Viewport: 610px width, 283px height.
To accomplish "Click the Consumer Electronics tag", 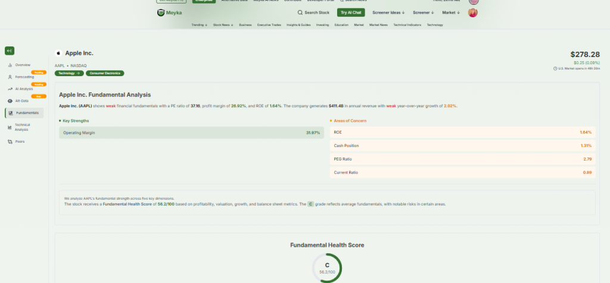I will click(105, 73).
